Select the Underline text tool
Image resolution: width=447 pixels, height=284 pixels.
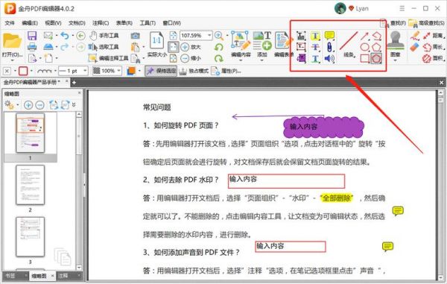pyautogui.click(x=315, y=58)
